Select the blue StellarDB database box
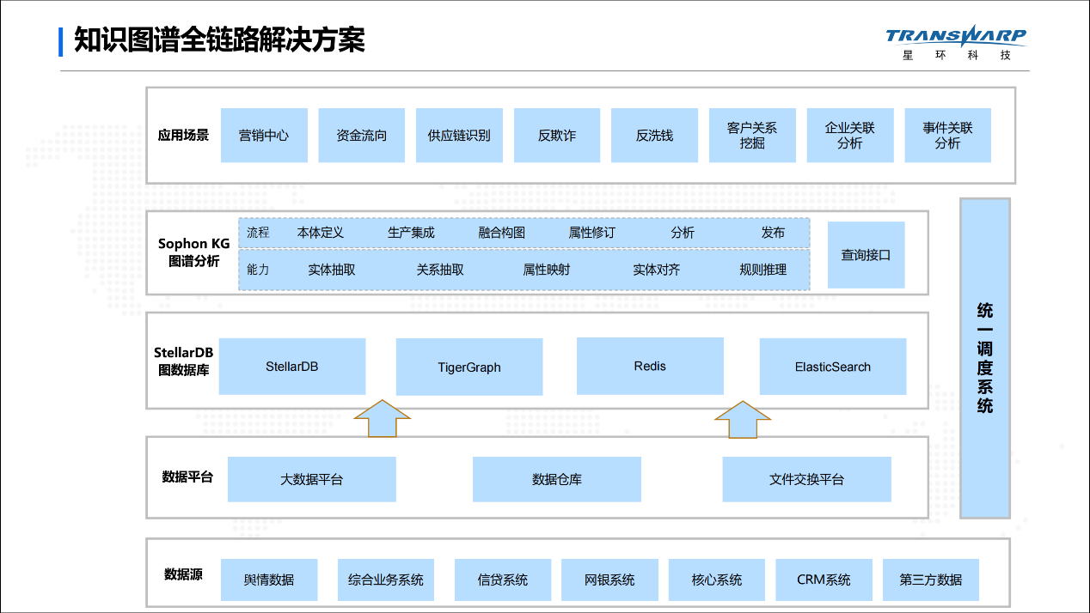 click(x=292, y=367)
